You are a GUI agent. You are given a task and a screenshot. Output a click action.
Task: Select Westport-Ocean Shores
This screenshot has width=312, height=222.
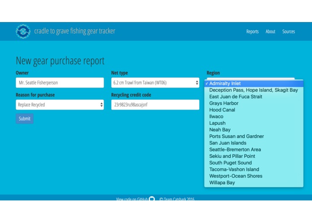[x=254, y=176]
